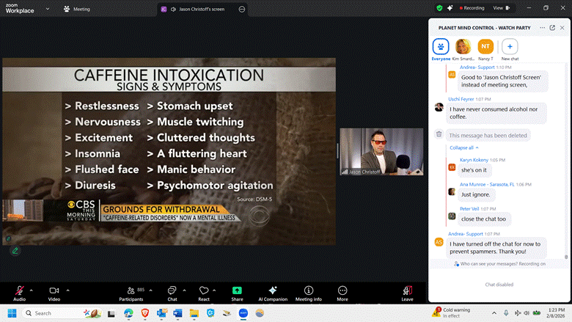Open the Participants panel
The height and width of the screenshot is (322, 572).
(x=131, y=293)
